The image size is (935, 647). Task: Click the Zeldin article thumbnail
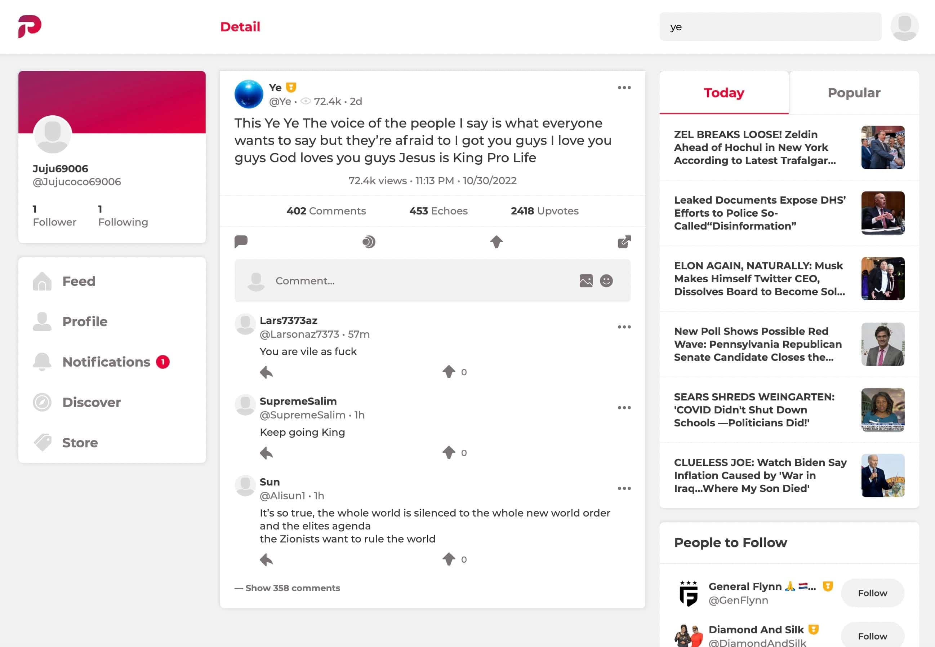point(883,147)
